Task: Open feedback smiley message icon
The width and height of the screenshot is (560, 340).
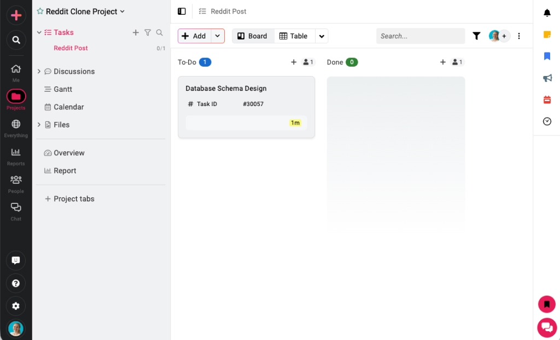Action: [16, 260]
